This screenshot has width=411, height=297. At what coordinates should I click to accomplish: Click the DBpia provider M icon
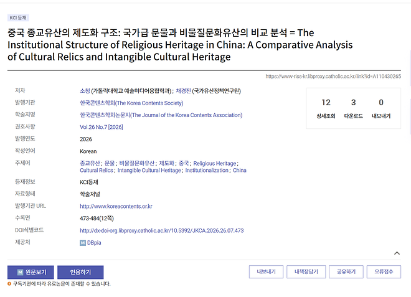[x=83, y=243]
